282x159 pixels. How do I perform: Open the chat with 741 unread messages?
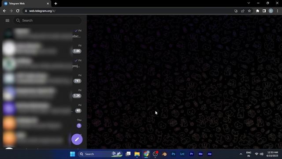[x=43, y=78]
